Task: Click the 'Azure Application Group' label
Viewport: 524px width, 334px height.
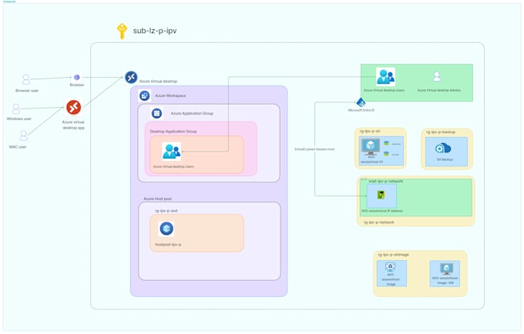Action: pyautogui.click(x=192, y=113)
